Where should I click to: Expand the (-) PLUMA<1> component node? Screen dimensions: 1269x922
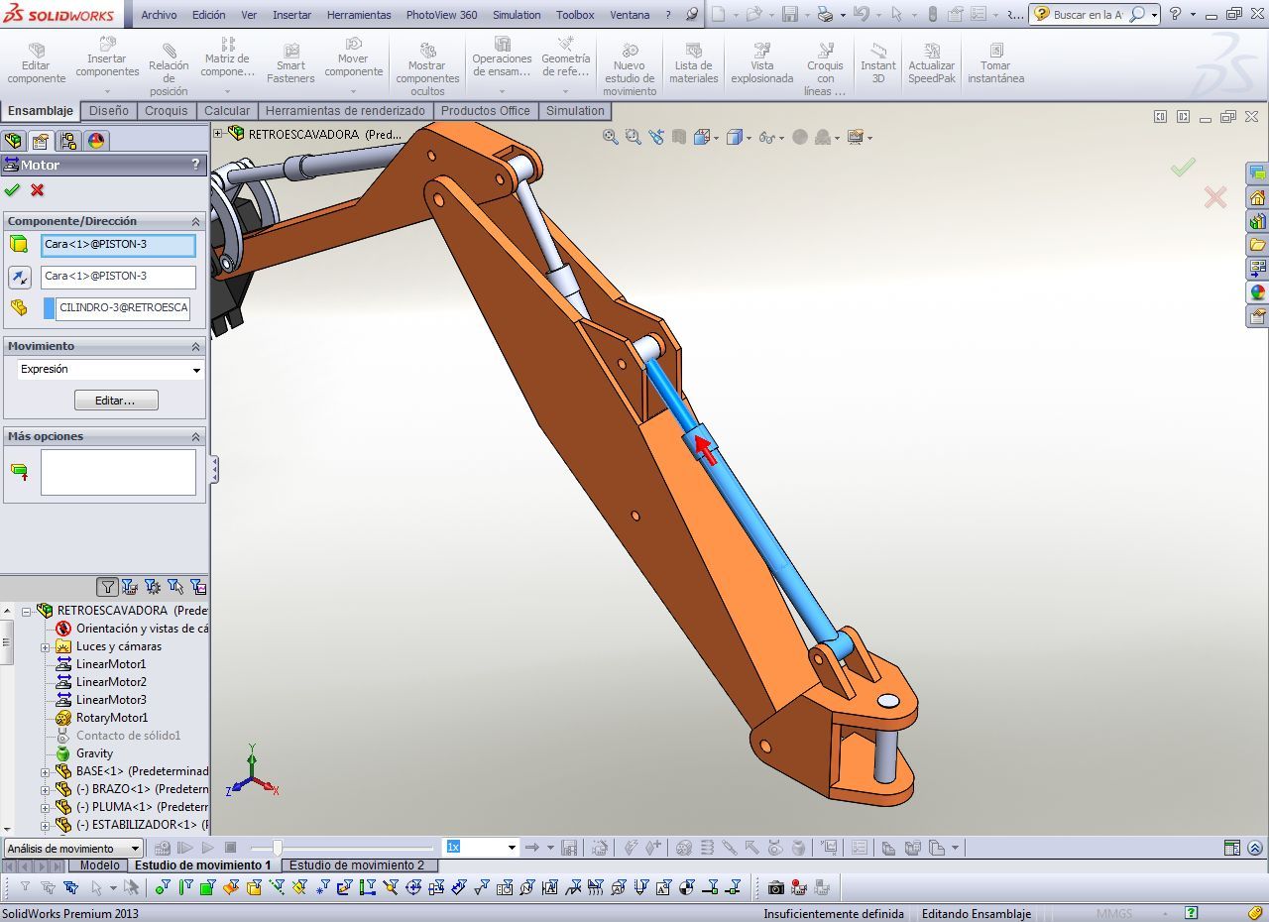click(x=45, y=807)
